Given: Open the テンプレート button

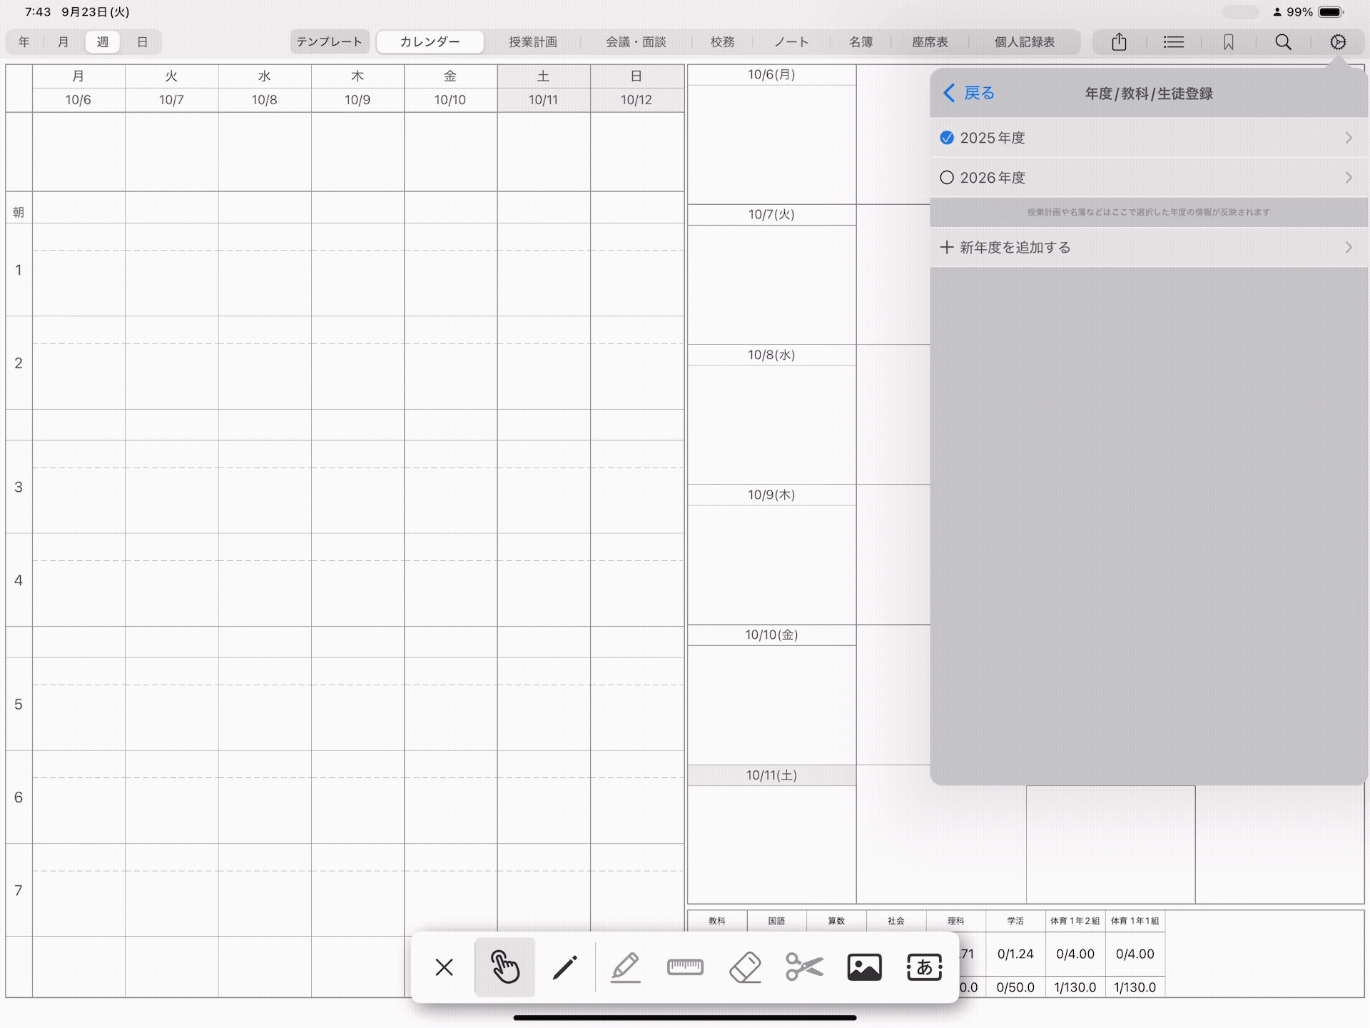Looking at the screenshot, I should point(329,42).
